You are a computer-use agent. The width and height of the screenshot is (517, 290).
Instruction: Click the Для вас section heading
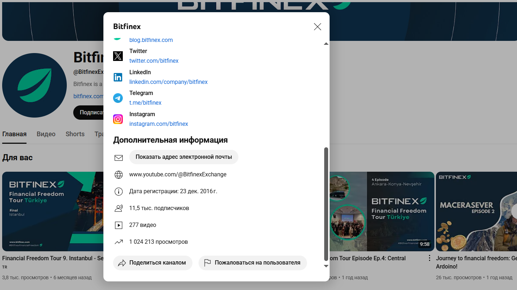[x=17, y=158]
